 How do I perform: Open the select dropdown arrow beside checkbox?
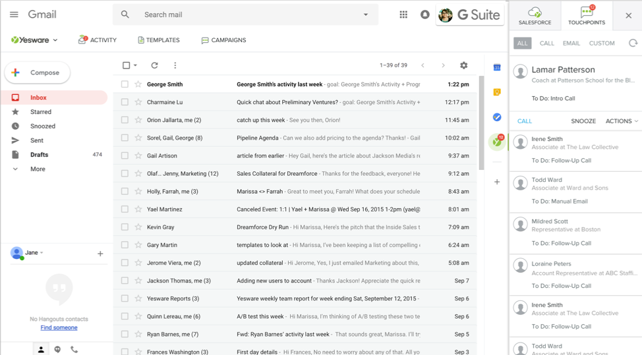tap(136, 65)
